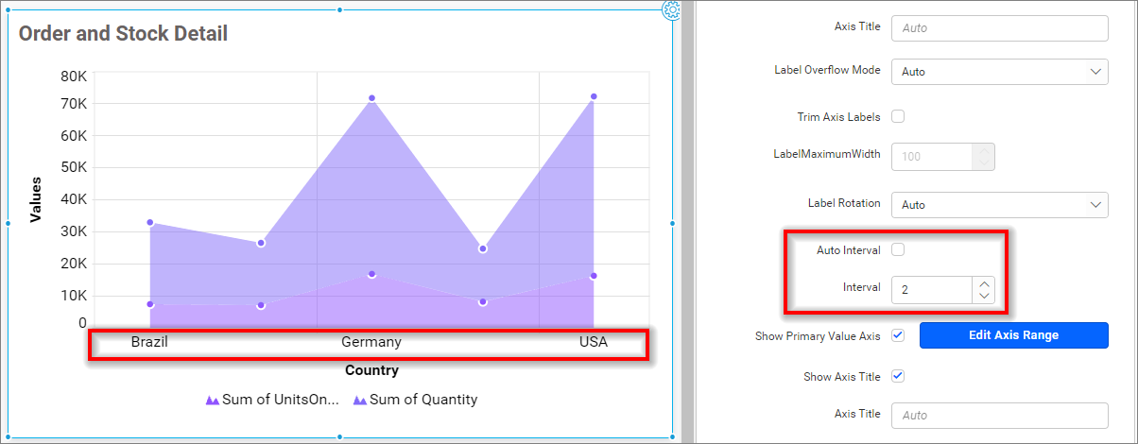Click into the Interval number field

click(933, 290)
